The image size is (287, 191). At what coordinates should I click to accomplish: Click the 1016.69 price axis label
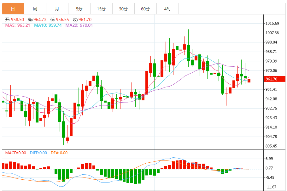click(x=272, y=23)
